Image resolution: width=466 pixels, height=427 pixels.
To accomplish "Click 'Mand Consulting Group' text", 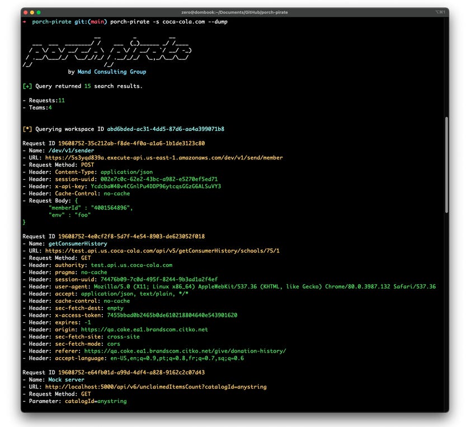I will pyautogui.click(x=112, y=72).
